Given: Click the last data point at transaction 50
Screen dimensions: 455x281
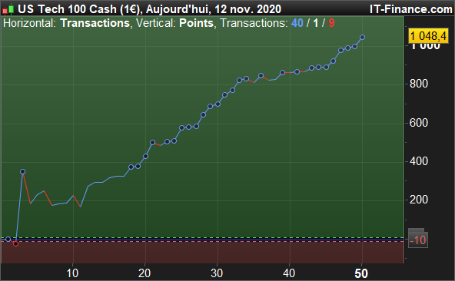Looking at the screenshot, I should click(362, 37).
